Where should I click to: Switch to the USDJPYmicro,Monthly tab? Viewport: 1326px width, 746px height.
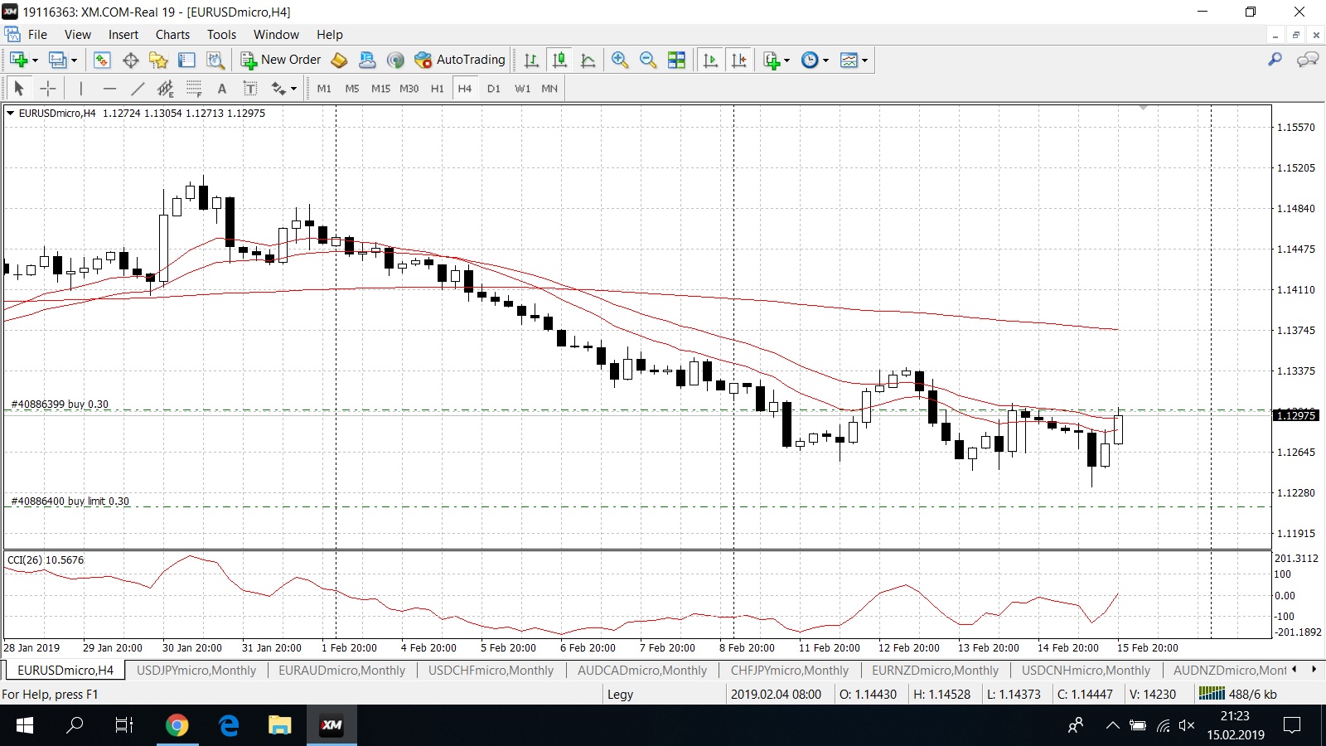[196, 671]
